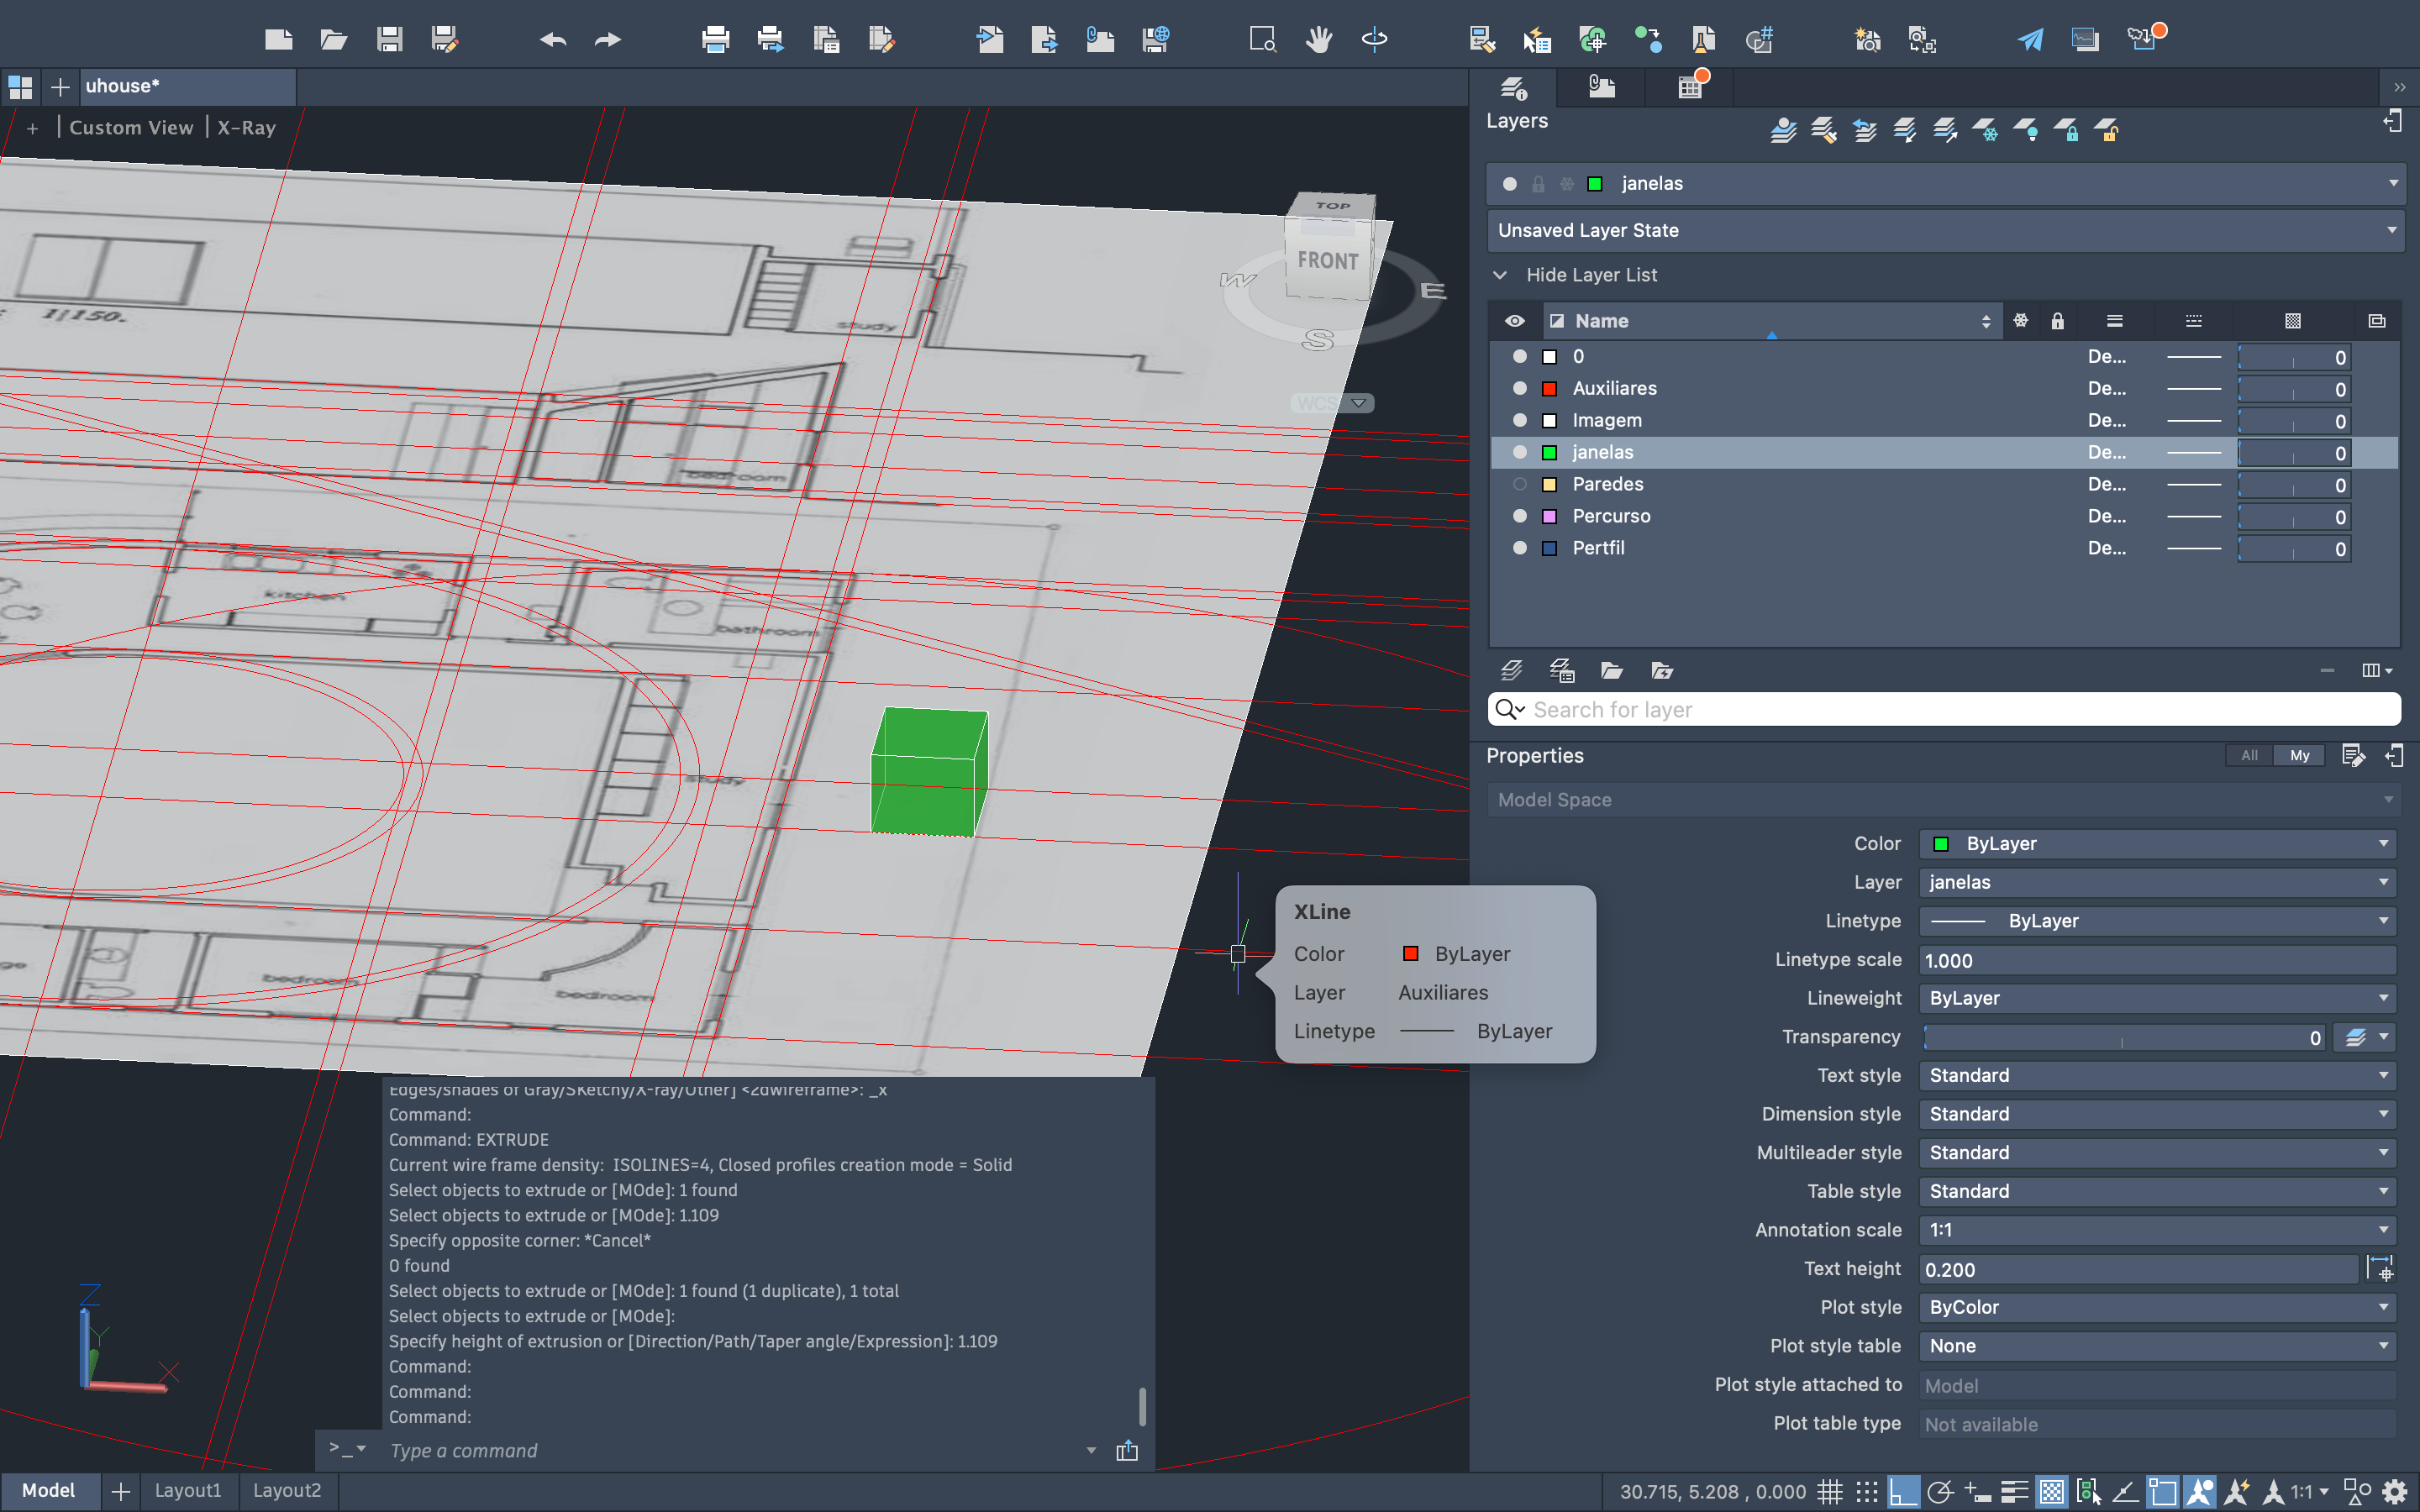2420x1512 pixels.
Task: Select the uhouse* drawing tab
Action: pos(187,87)
